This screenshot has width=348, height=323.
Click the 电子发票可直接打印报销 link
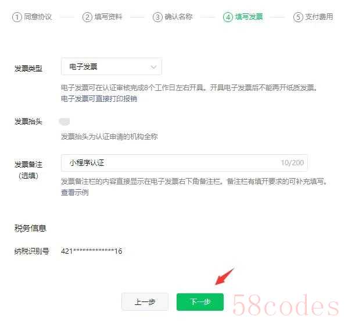[99, 98]
